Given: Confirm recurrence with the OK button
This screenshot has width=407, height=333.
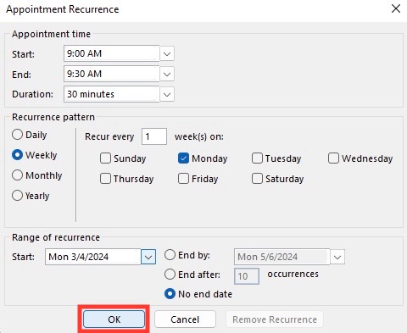Looking at the screenshot, I should click(114, 319).
